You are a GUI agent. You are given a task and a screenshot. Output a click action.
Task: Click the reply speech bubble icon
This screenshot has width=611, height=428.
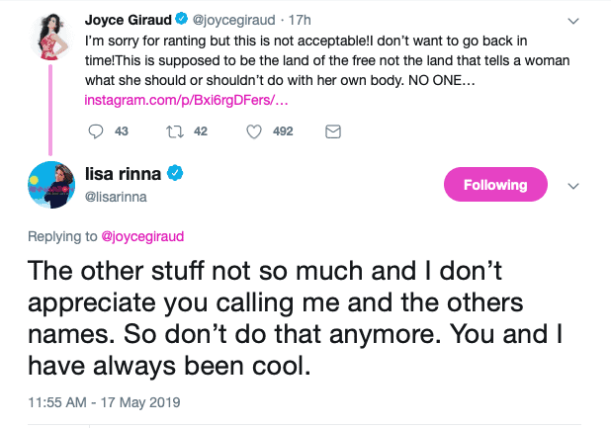click(x=96, y=131)
